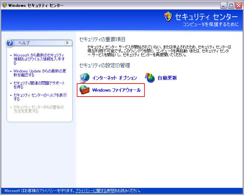Click the Security Center shield logo in the header

[169, 17]
